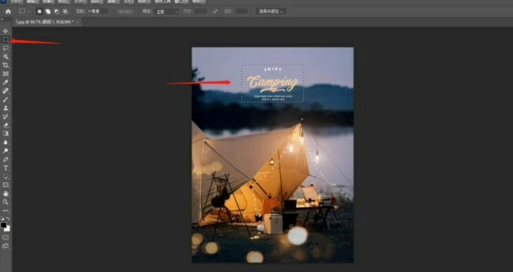
Task: Open the Style dropdown
Action: click(x=167, y=12)
